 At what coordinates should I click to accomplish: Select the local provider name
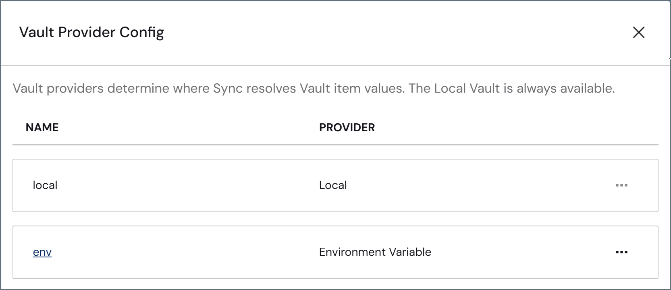(45, 185)
